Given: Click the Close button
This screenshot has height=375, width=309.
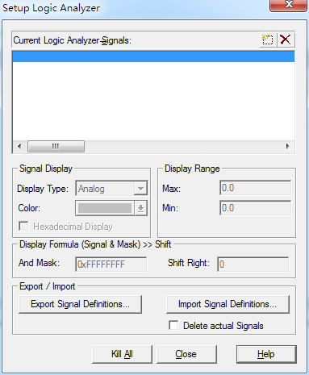Looking at the screenshot, I should click(186, 354).
